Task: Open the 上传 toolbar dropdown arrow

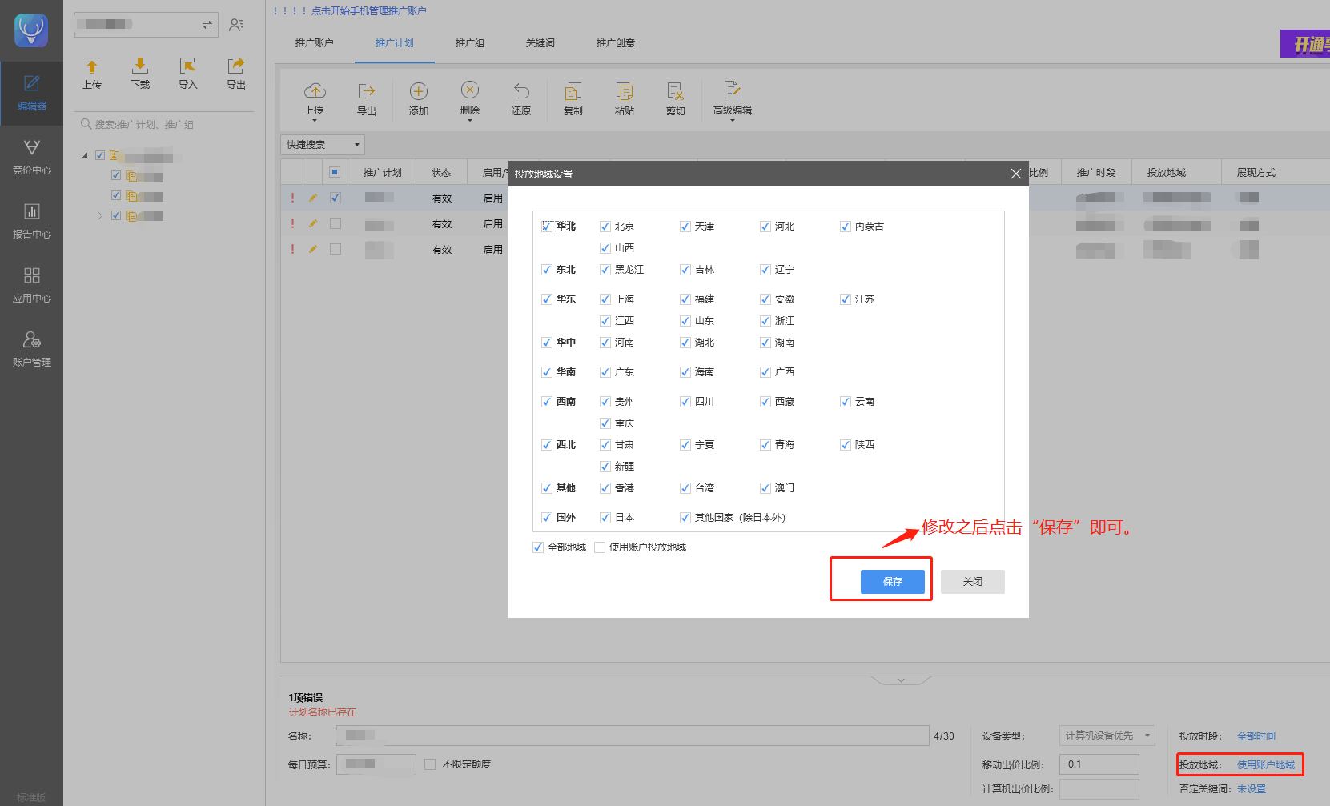Action: click(x=315, y=120)
